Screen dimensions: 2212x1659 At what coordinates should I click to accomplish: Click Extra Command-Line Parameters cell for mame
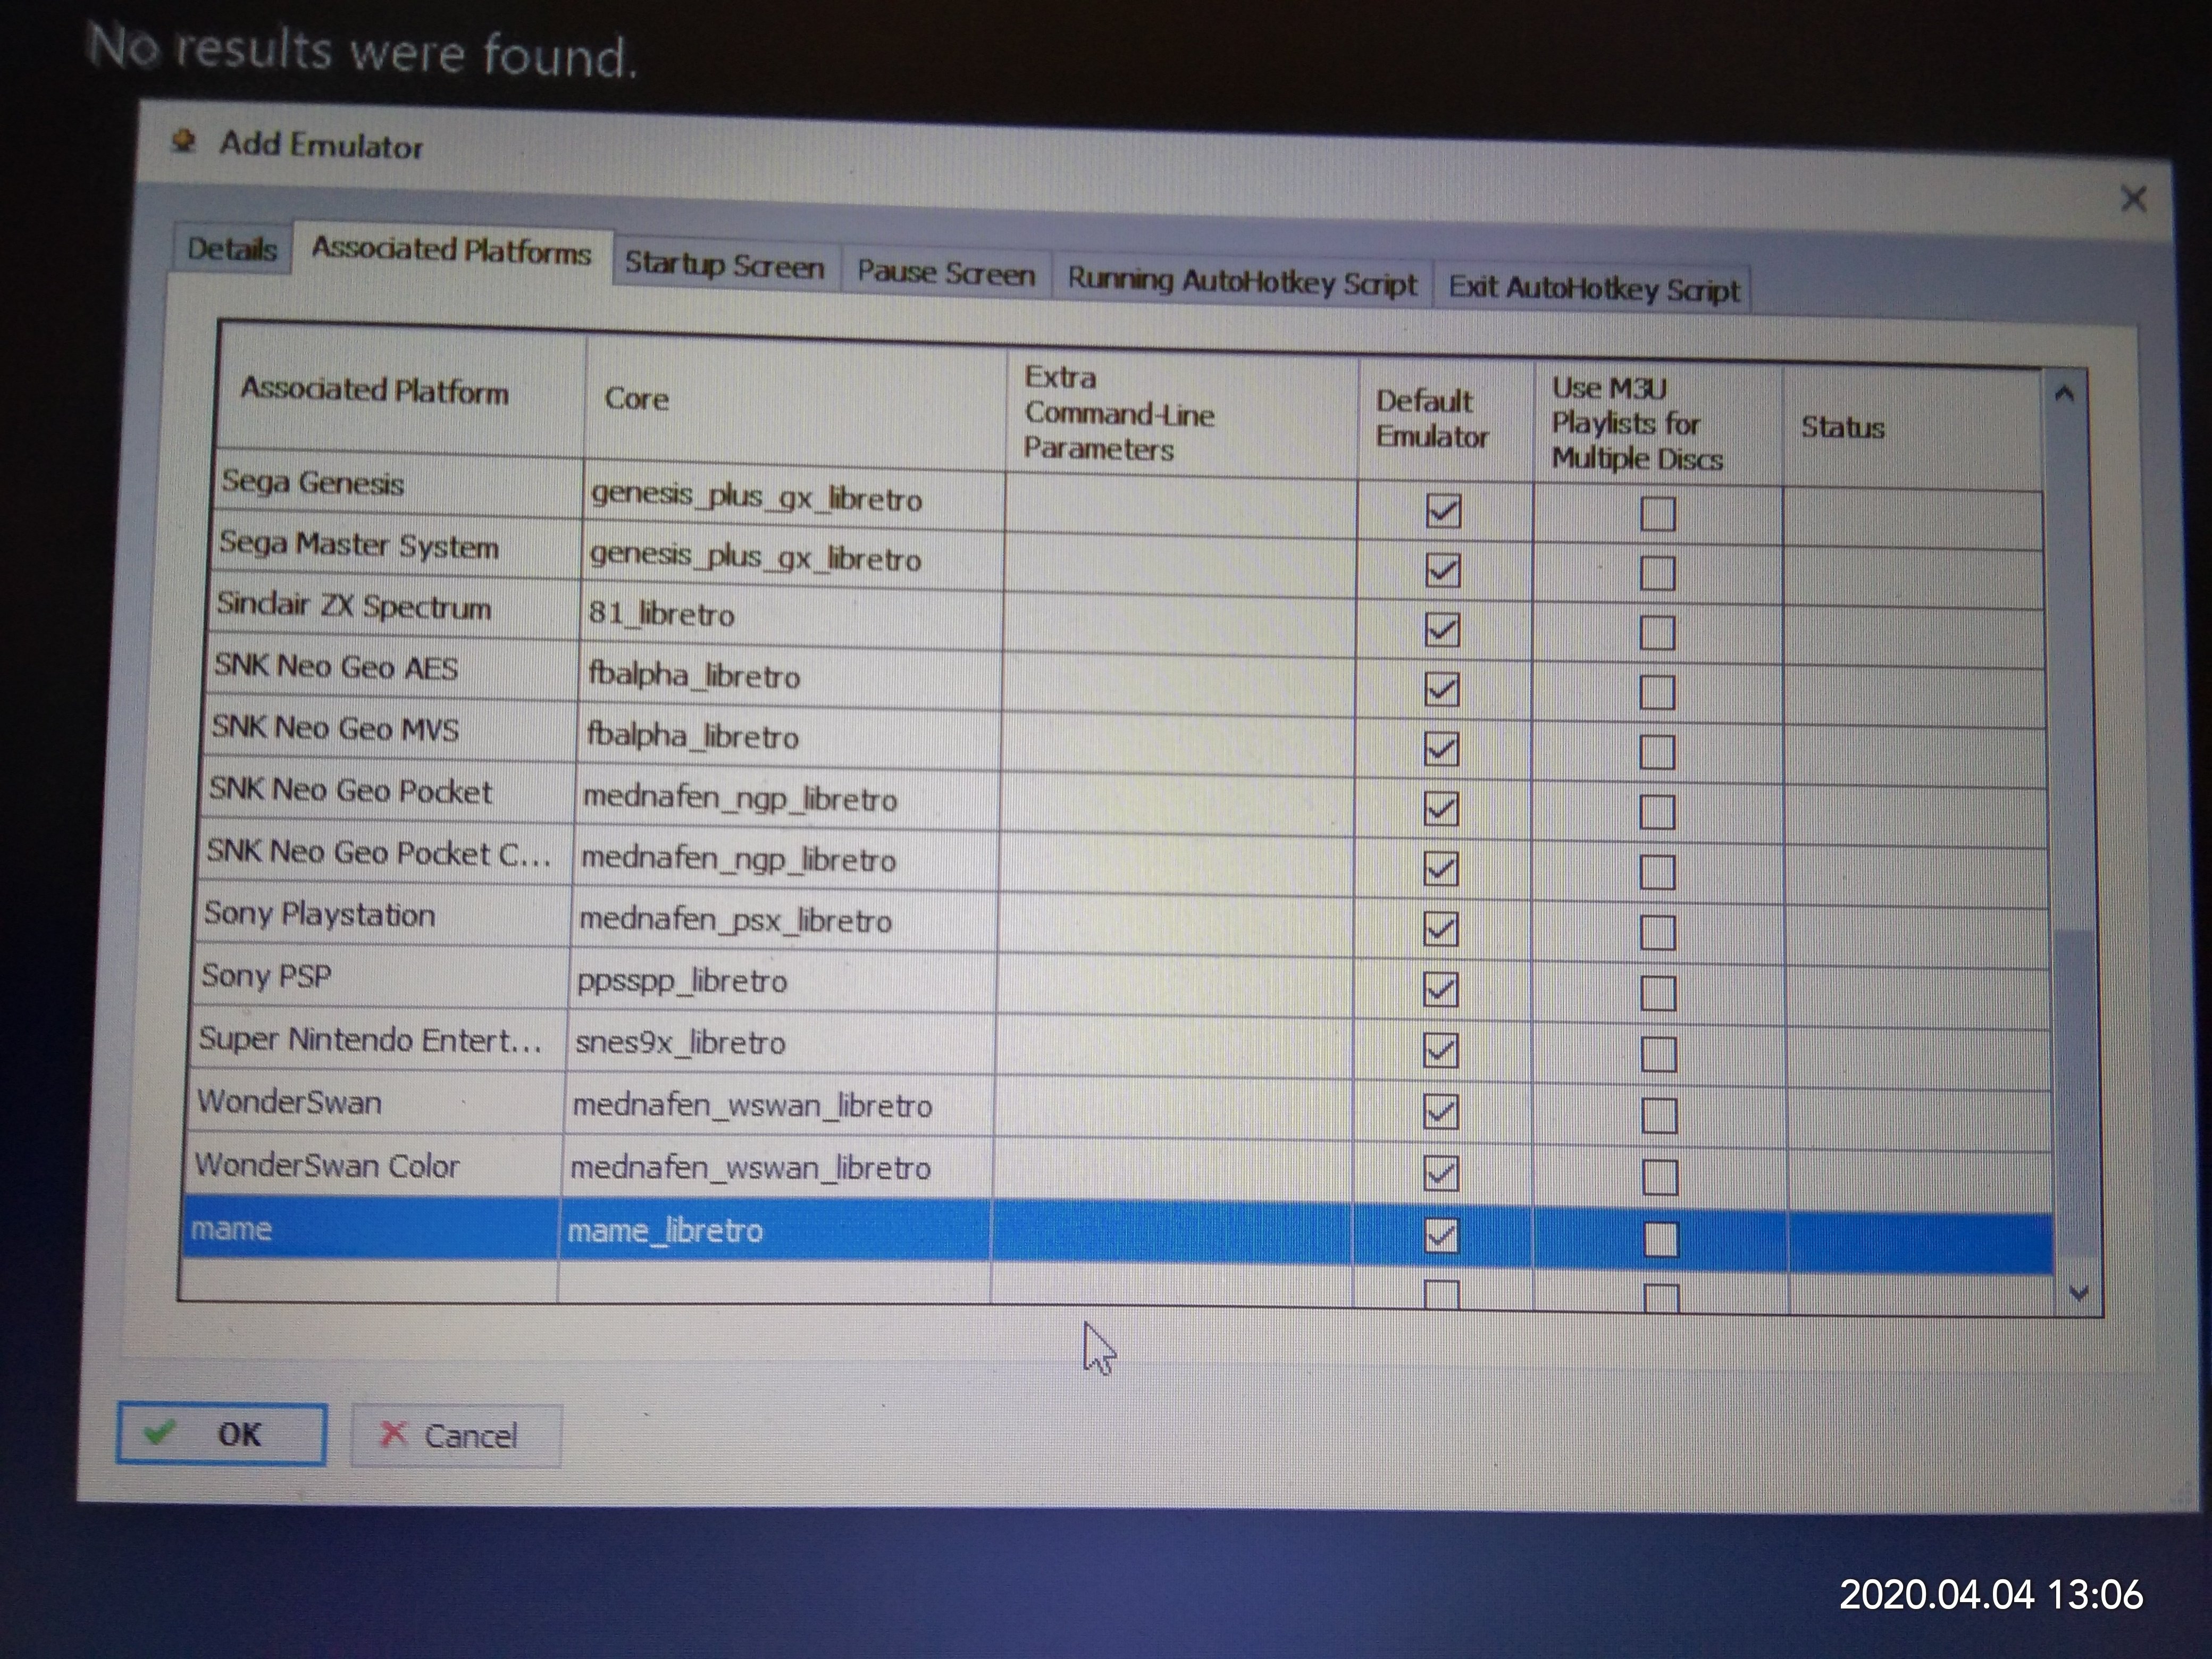pos(1172,1234)
